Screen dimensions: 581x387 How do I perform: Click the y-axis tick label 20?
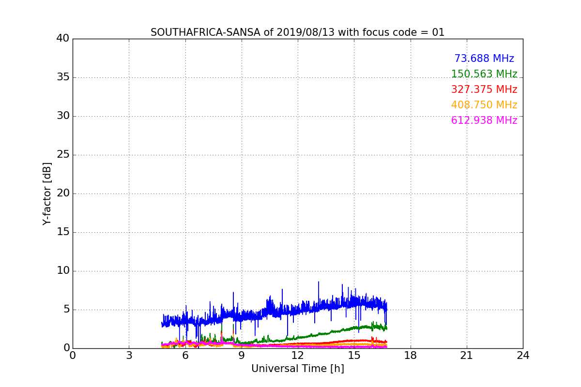pos(63,193)
